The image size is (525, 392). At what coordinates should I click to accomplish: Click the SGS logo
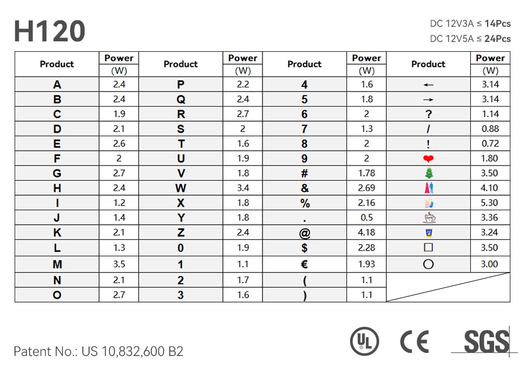click(485, 341)
